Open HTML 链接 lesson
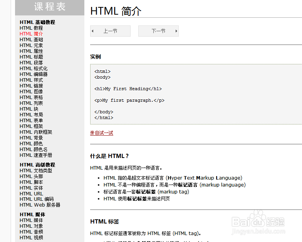Viewport: 302px width, 242px height. (x=31, y=86)
